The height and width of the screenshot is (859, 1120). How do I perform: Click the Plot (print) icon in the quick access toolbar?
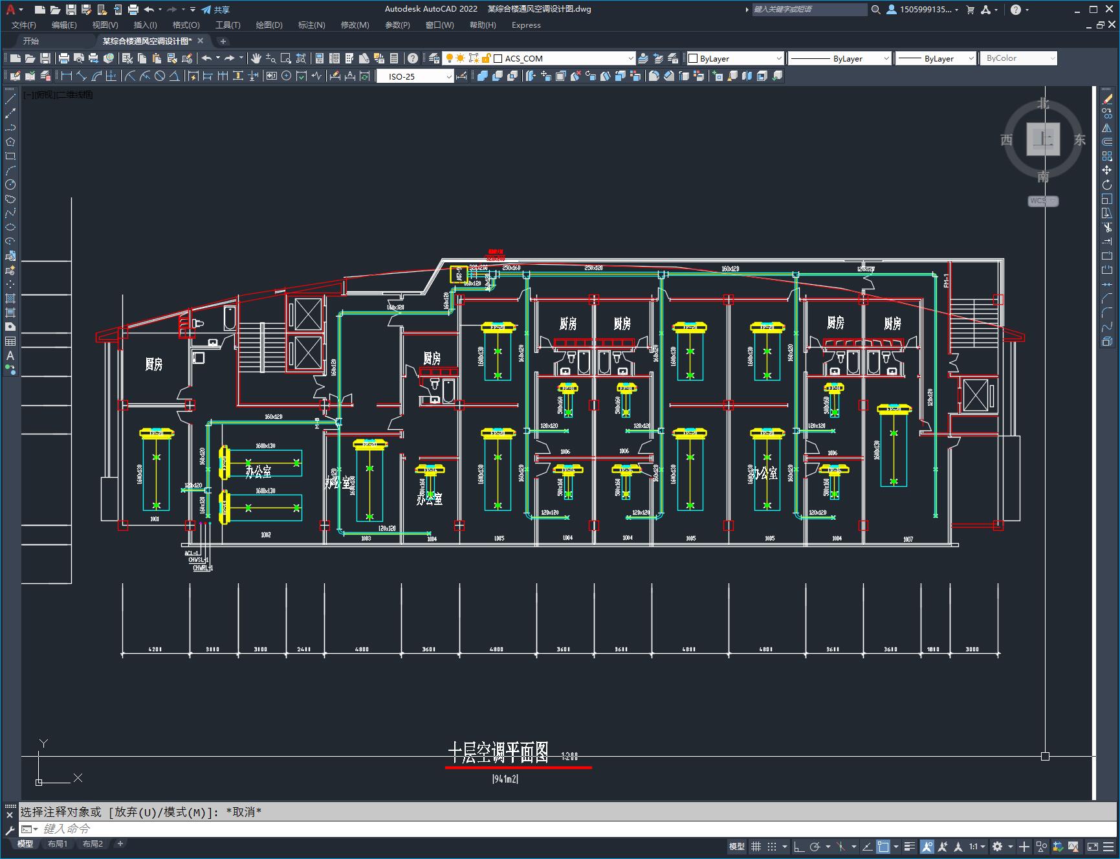[133, 10]
